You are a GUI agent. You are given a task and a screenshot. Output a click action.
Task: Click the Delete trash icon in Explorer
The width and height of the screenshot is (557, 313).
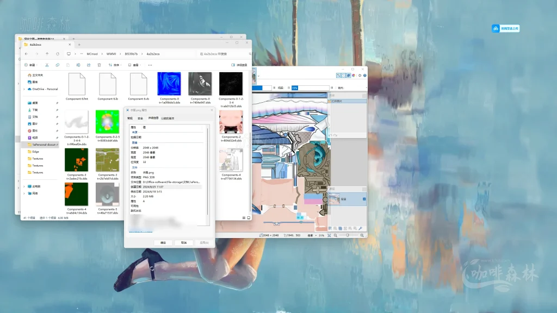point(99,65)
